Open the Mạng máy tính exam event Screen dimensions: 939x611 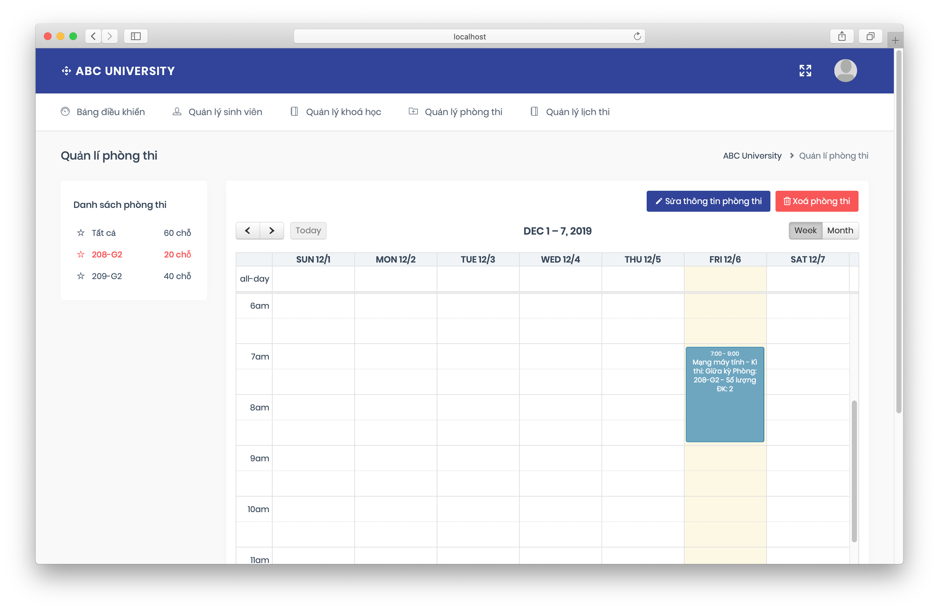725,394
